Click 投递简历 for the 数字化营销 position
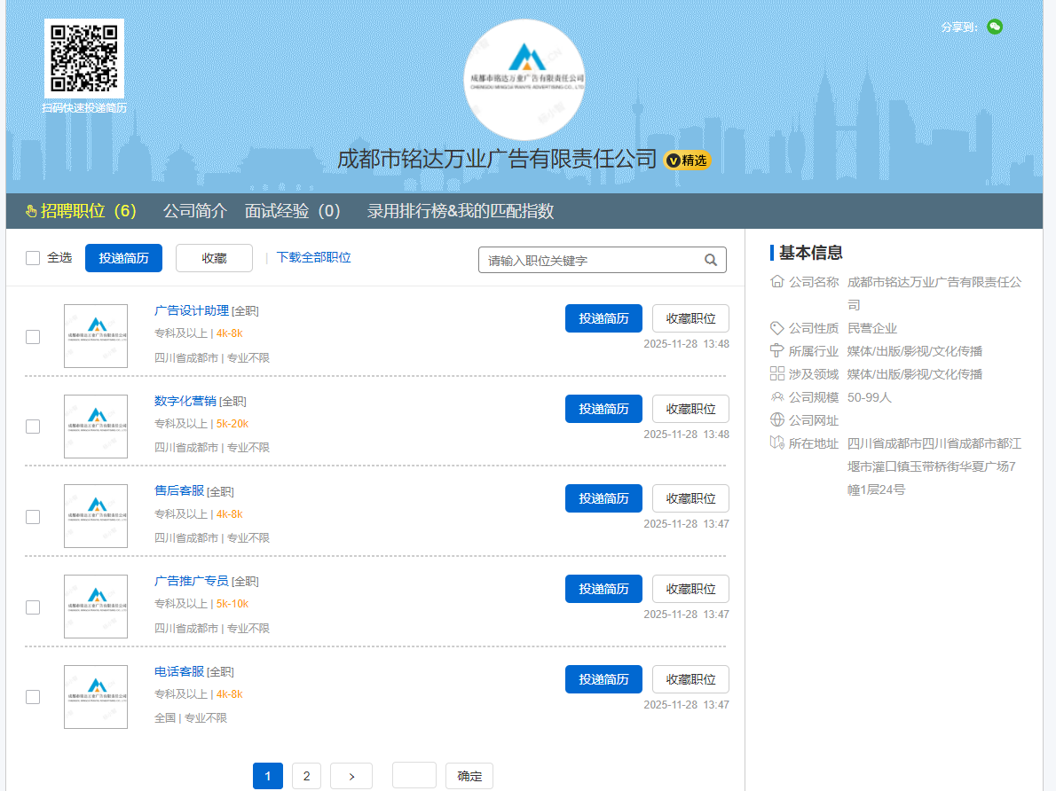 tap(603, 409)
